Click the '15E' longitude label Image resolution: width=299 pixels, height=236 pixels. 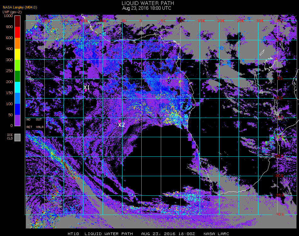point(201,21)
